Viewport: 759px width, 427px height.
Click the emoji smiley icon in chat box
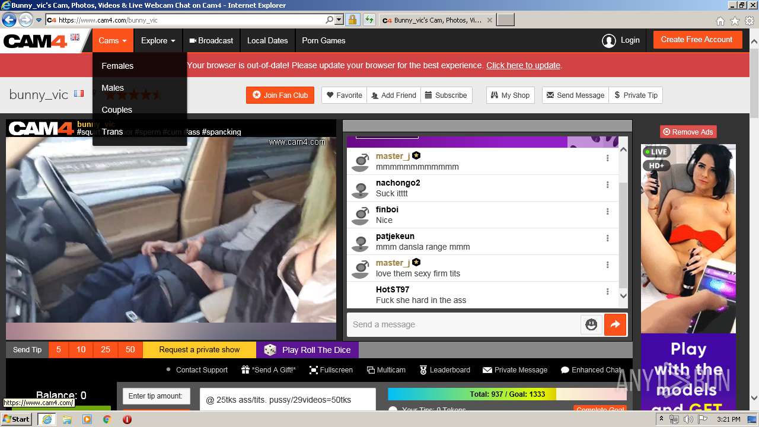(x=591, y=324)
